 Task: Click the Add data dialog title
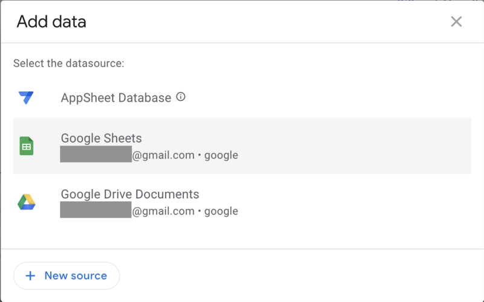pos(51,22)
